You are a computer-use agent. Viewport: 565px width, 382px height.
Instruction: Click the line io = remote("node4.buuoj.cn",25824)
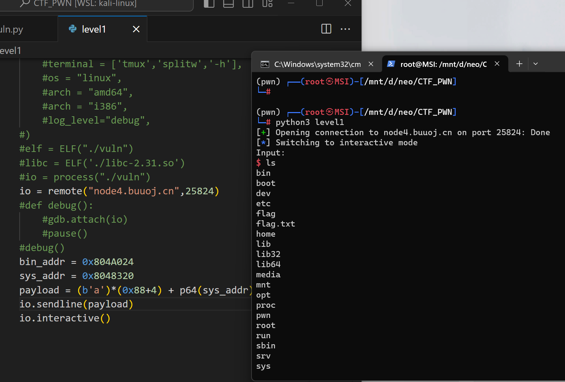coord(119,191)
